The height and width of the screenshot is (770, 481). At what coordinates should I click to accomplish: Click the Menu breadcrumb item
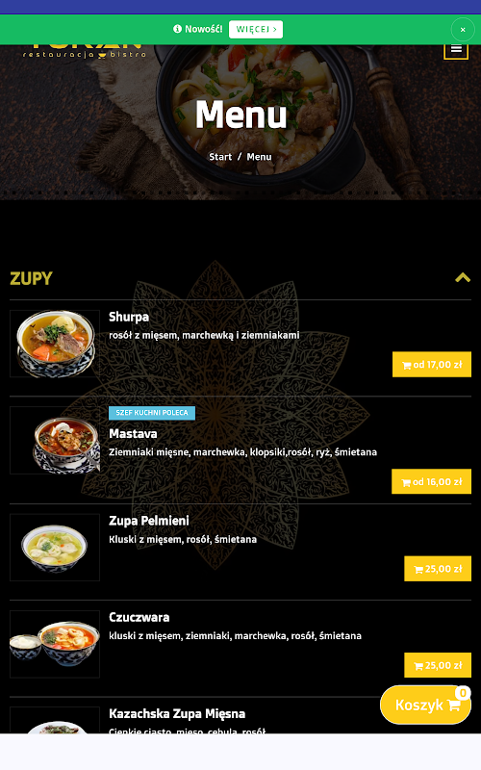point(259,157)
